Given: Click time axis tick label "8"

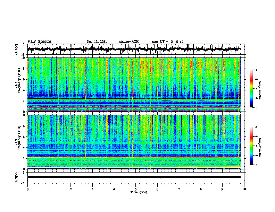Looking at the screenshot, I should 201,189.
